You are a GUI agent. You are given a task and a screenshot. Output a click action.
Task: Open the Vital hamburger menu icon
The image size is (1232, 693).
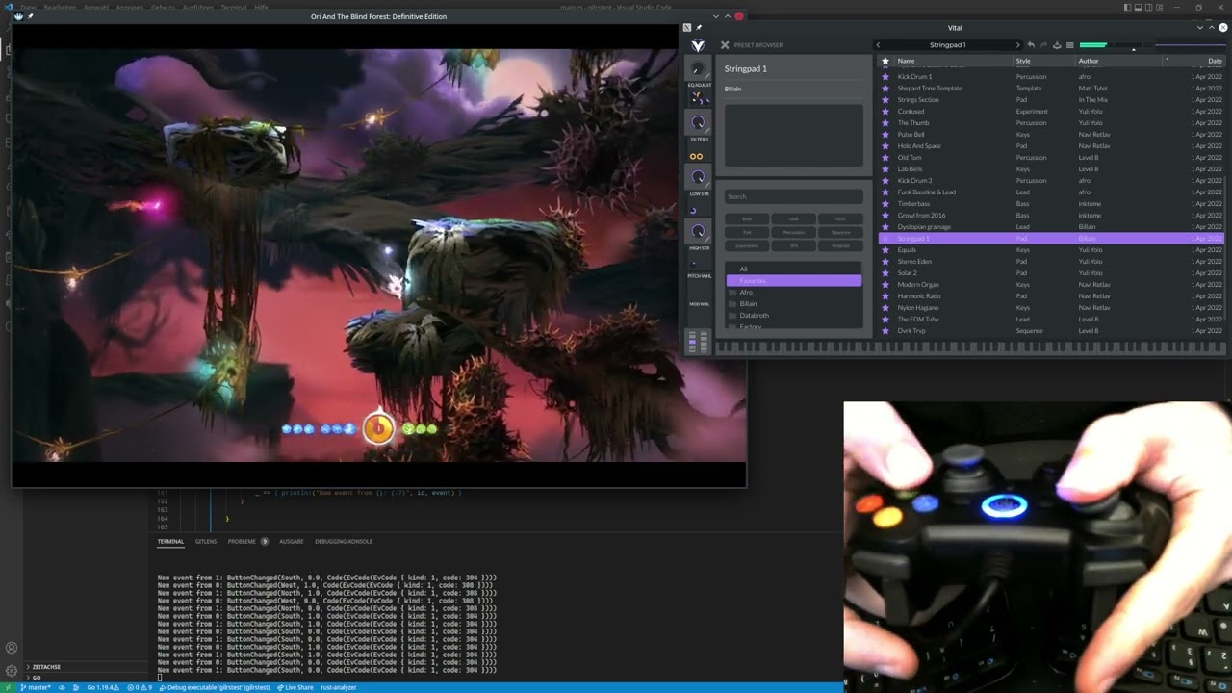point(1069,45)
